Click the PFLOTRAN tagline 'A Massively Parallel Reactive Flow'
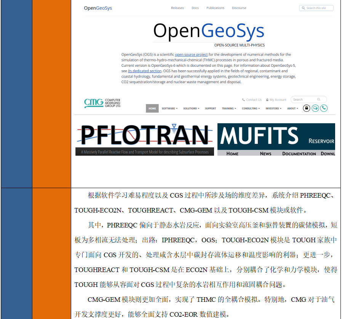The height and width of the screenshot is (319, 342). tap(145, 152)
